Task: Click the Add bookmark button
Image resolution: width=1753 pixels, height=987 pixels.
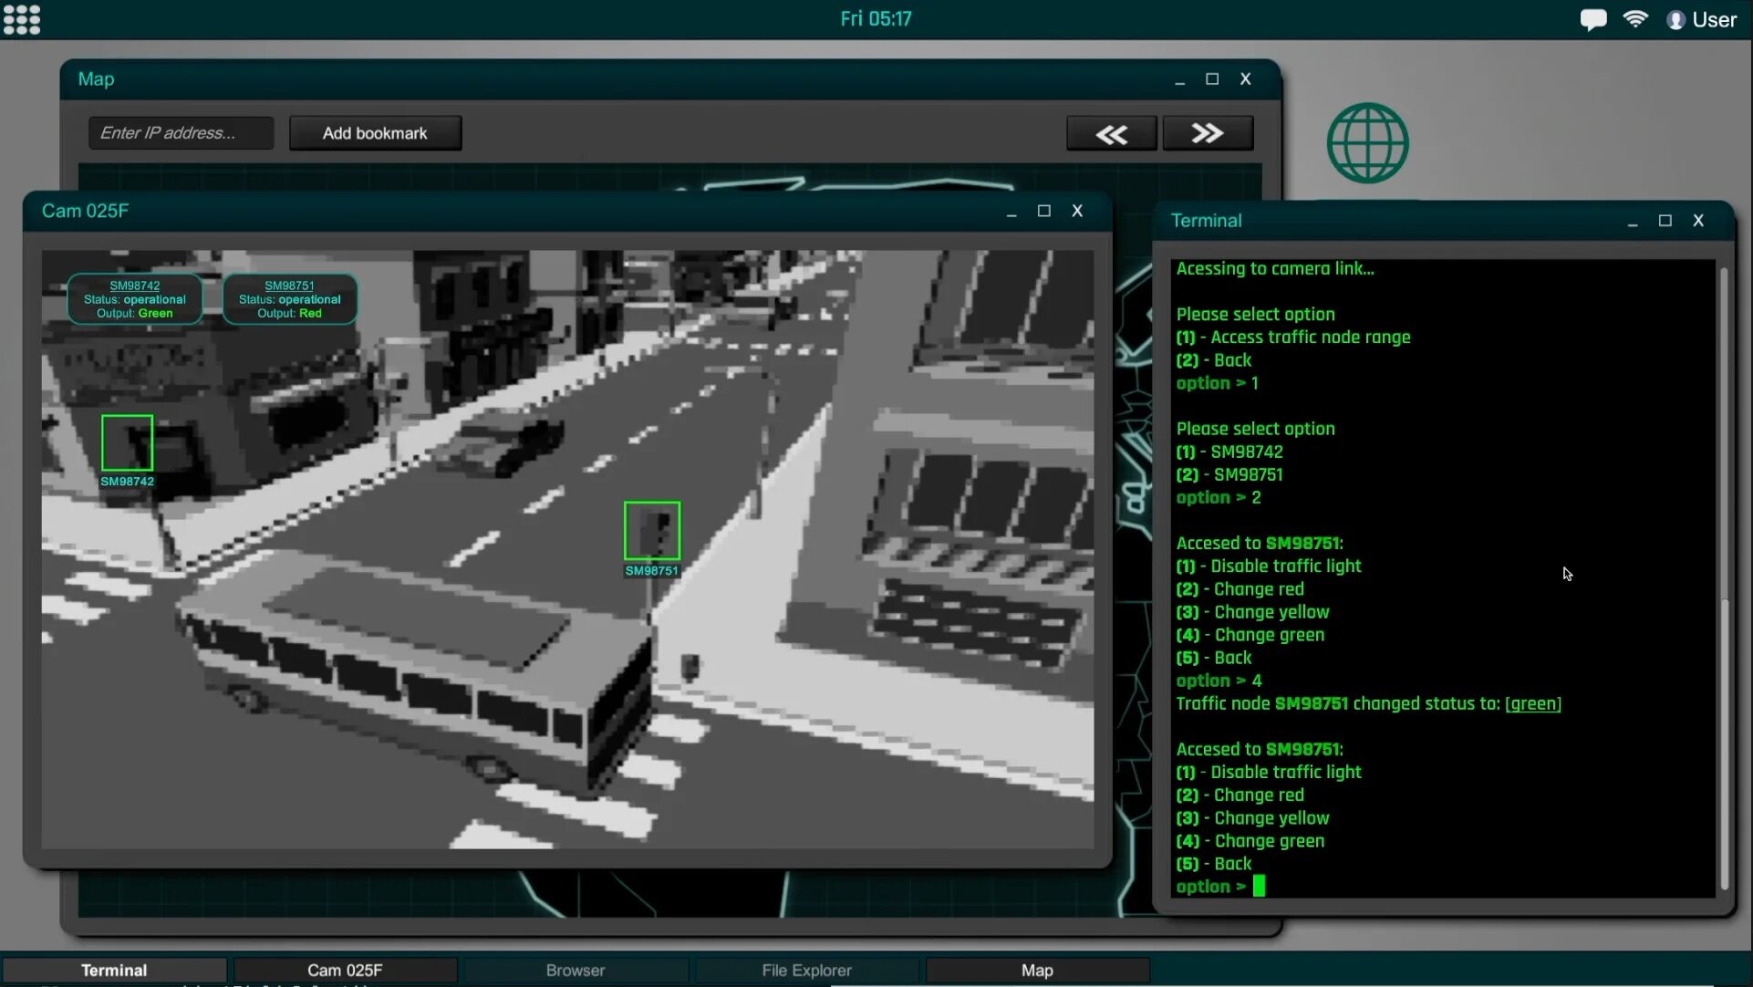Action: tap(375, 133)
